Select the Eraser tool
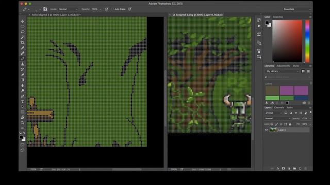 (x=23, y=75)
